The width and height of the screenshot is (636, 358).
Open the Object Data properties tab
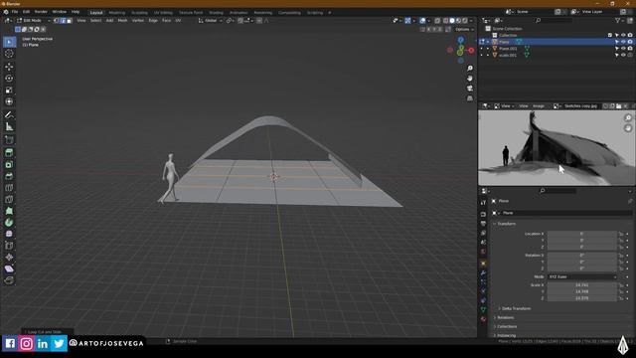[x=483, y=309]
